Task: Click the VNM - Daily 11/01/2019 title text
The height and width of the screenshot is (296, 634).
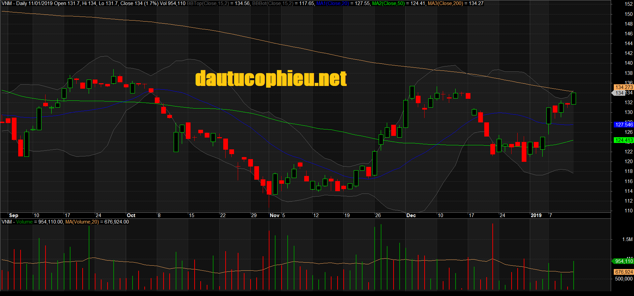Action: pyautogui.click(x=27, y=3)
